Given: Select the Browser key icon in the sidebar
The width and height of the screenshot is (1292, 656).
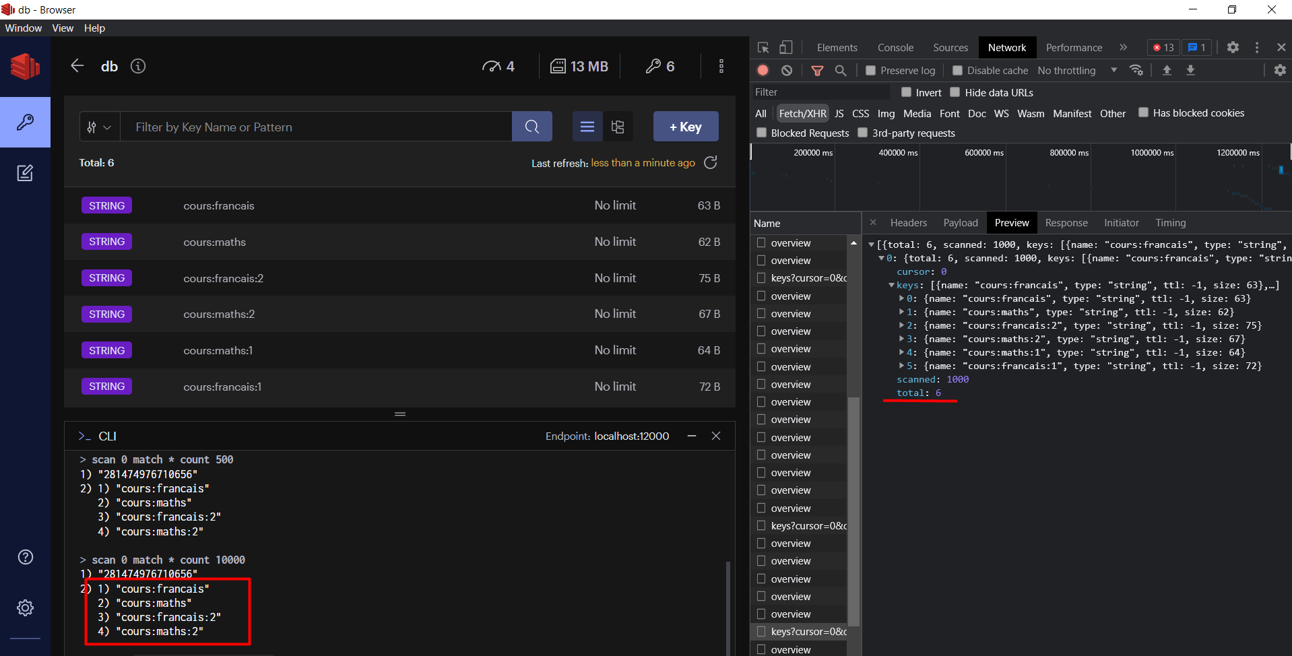Looking at the screenshot, I should pos(25,122).
